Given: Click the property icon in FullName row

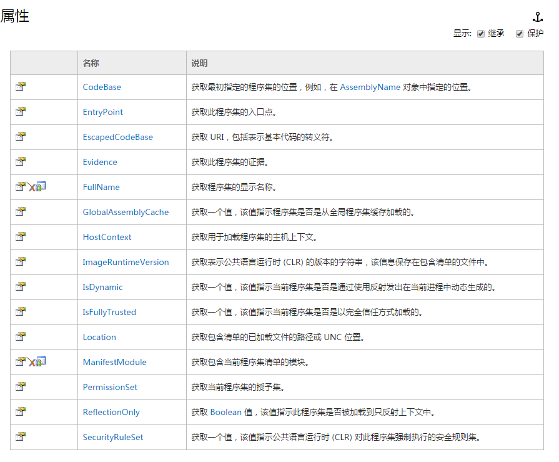Looking at the screenshot, I should (21, 186).
